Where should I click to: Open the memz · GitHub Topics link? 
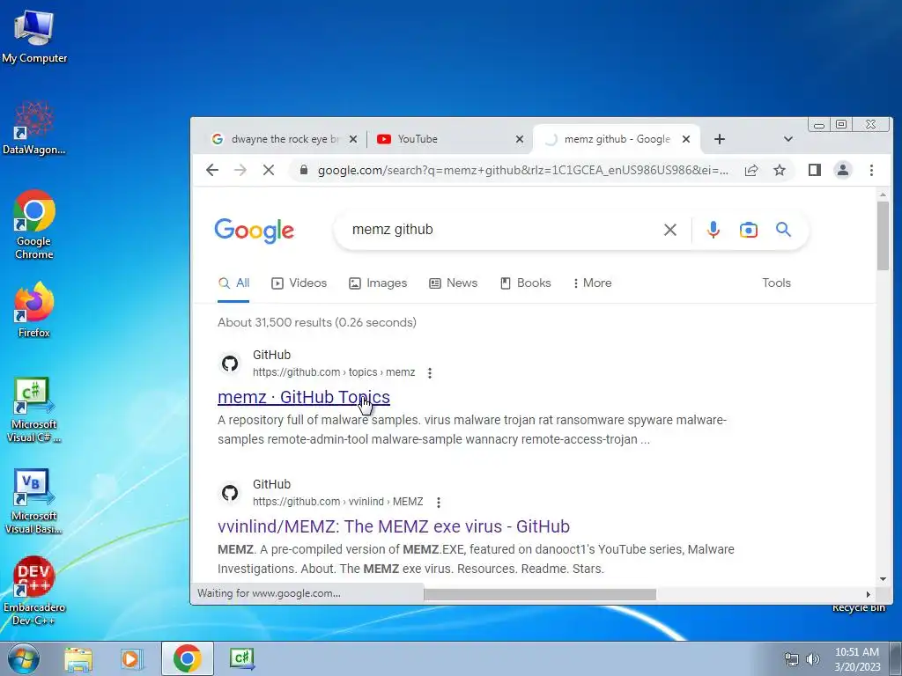[x=304, y=397]
